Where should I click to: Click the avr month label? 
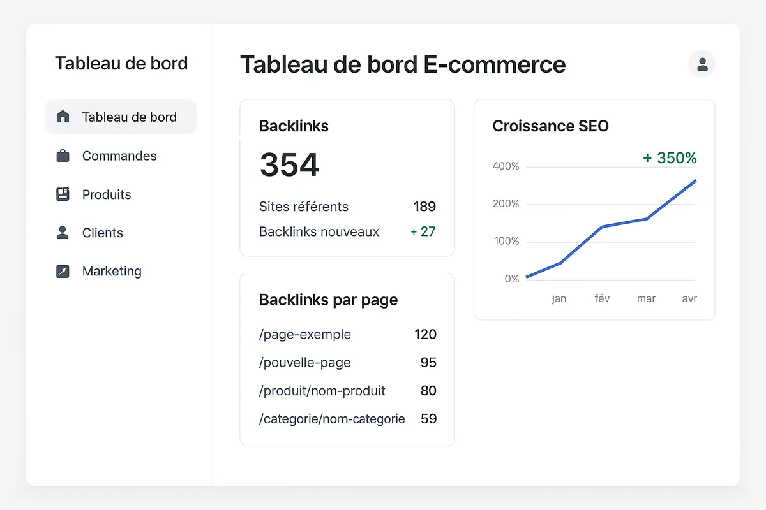(689, 298)
